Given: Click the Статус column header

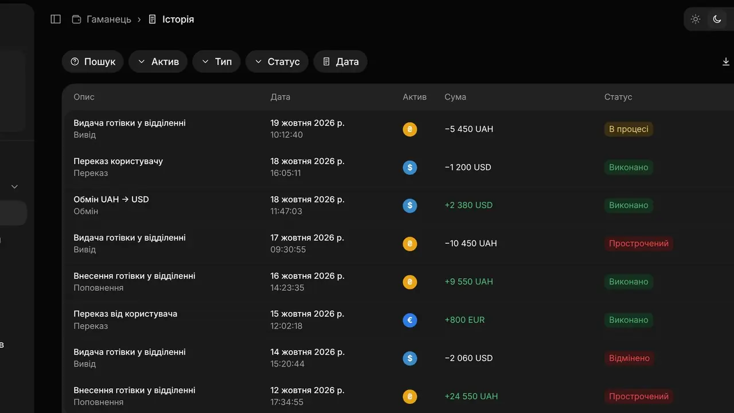Looking at the screenshot, I should [x=618, y=97].
